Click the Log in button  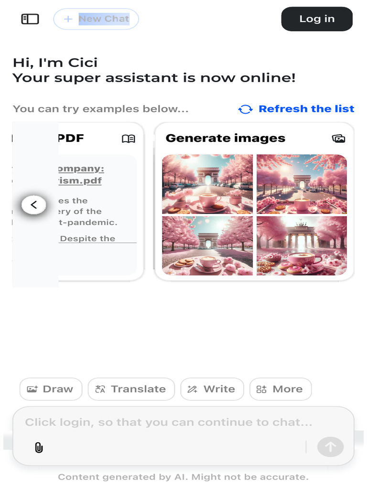(317, 19)
